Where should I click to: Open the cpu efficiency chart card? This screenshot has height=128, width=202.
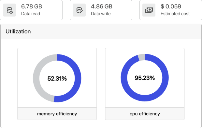click(x=145, y=84)
